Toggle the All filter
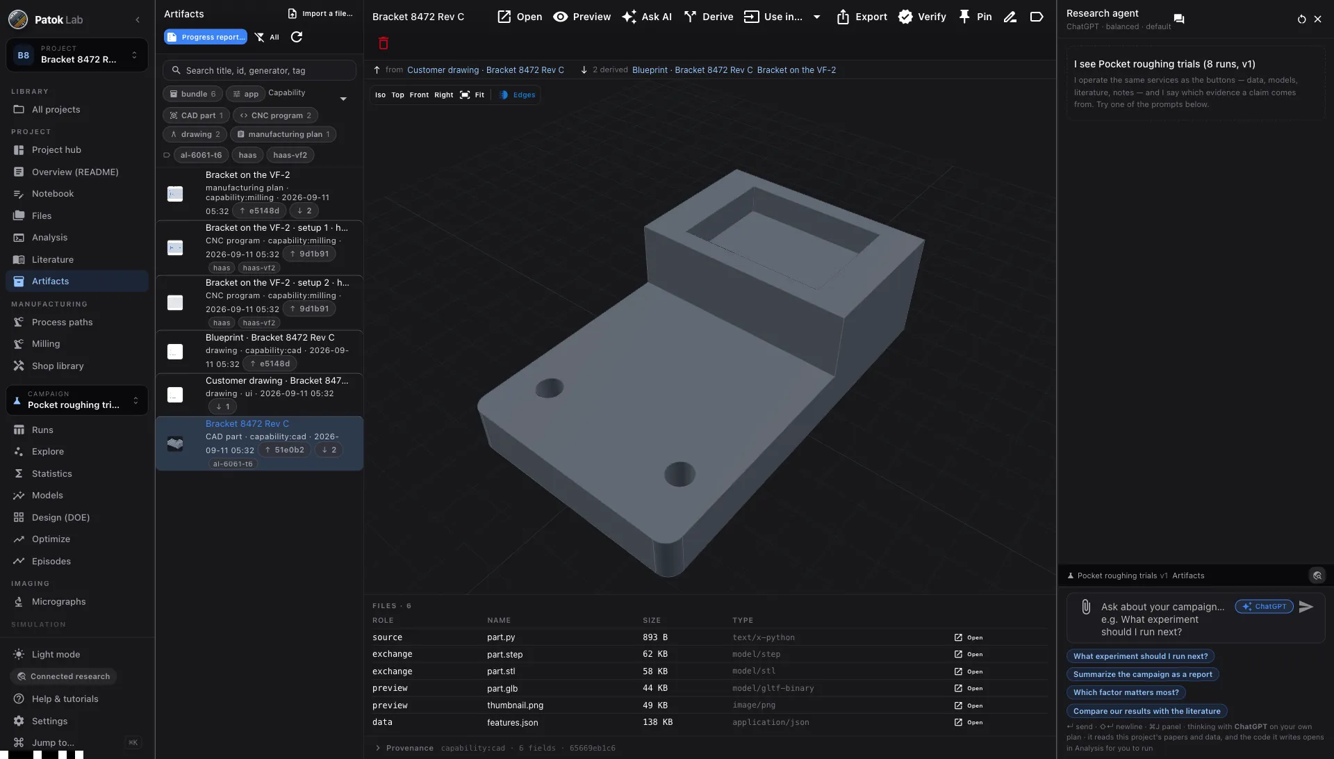 click(267, 37)
